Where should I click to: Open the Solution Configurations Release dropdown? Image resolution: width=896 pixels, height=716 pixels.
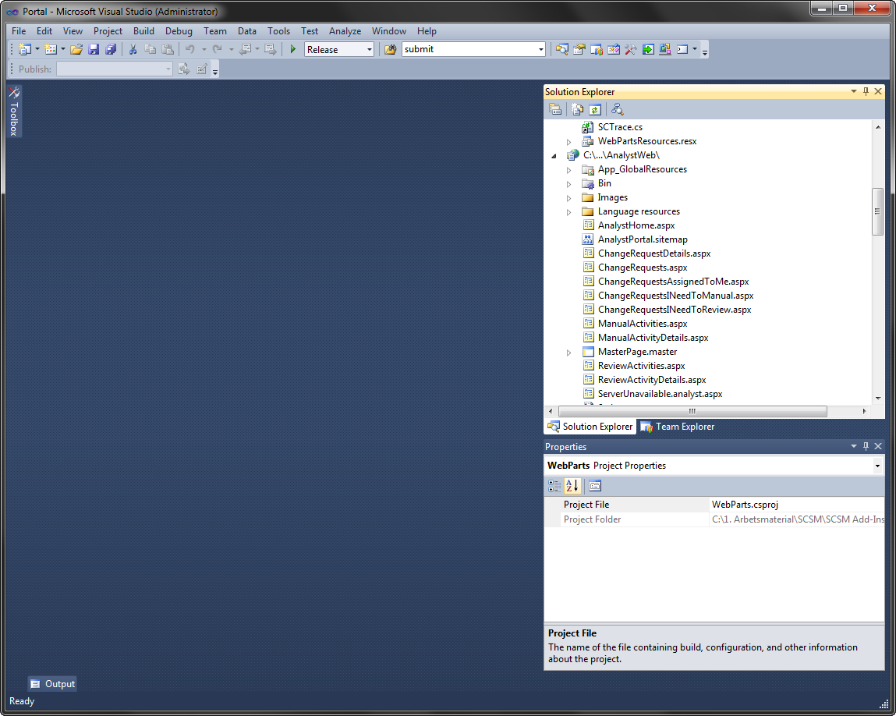click(x=369, y=50)
